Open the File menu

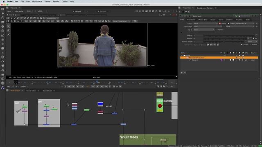coord(22,2)
